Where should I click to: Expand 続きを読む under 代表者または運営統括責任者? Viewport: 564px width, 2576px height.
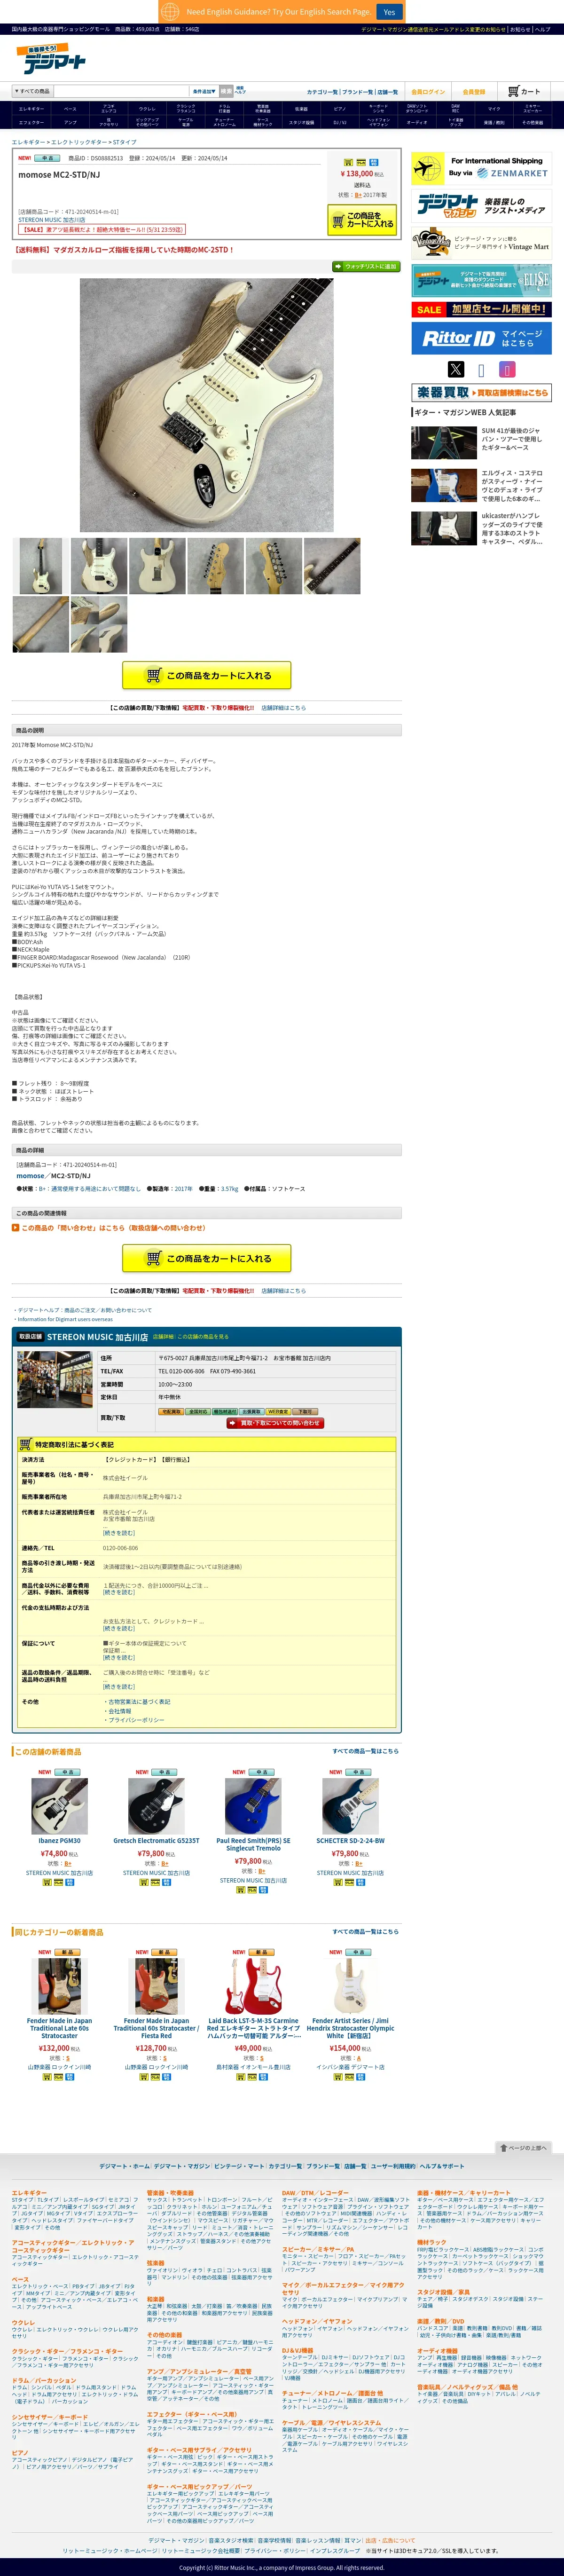point(119,1533)
